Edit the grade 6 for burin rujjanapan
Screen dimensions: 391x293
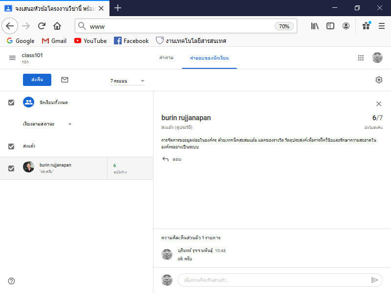coord(115,166)
